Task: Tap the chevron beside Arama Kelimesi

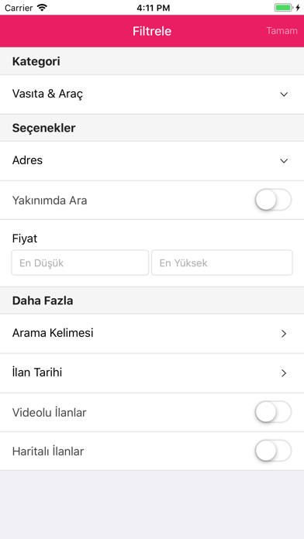Action: pos(284,334)
